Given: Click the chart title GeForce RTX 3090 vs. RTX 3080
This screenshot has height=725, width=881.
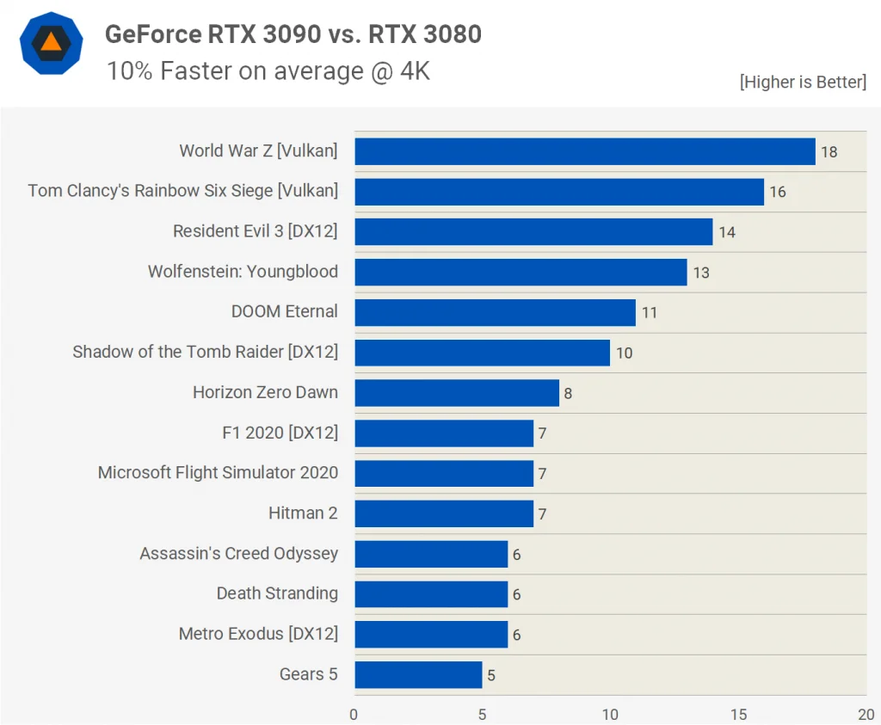Looking at the screenshot, I should pyautogui.click(x=293, y=34).
